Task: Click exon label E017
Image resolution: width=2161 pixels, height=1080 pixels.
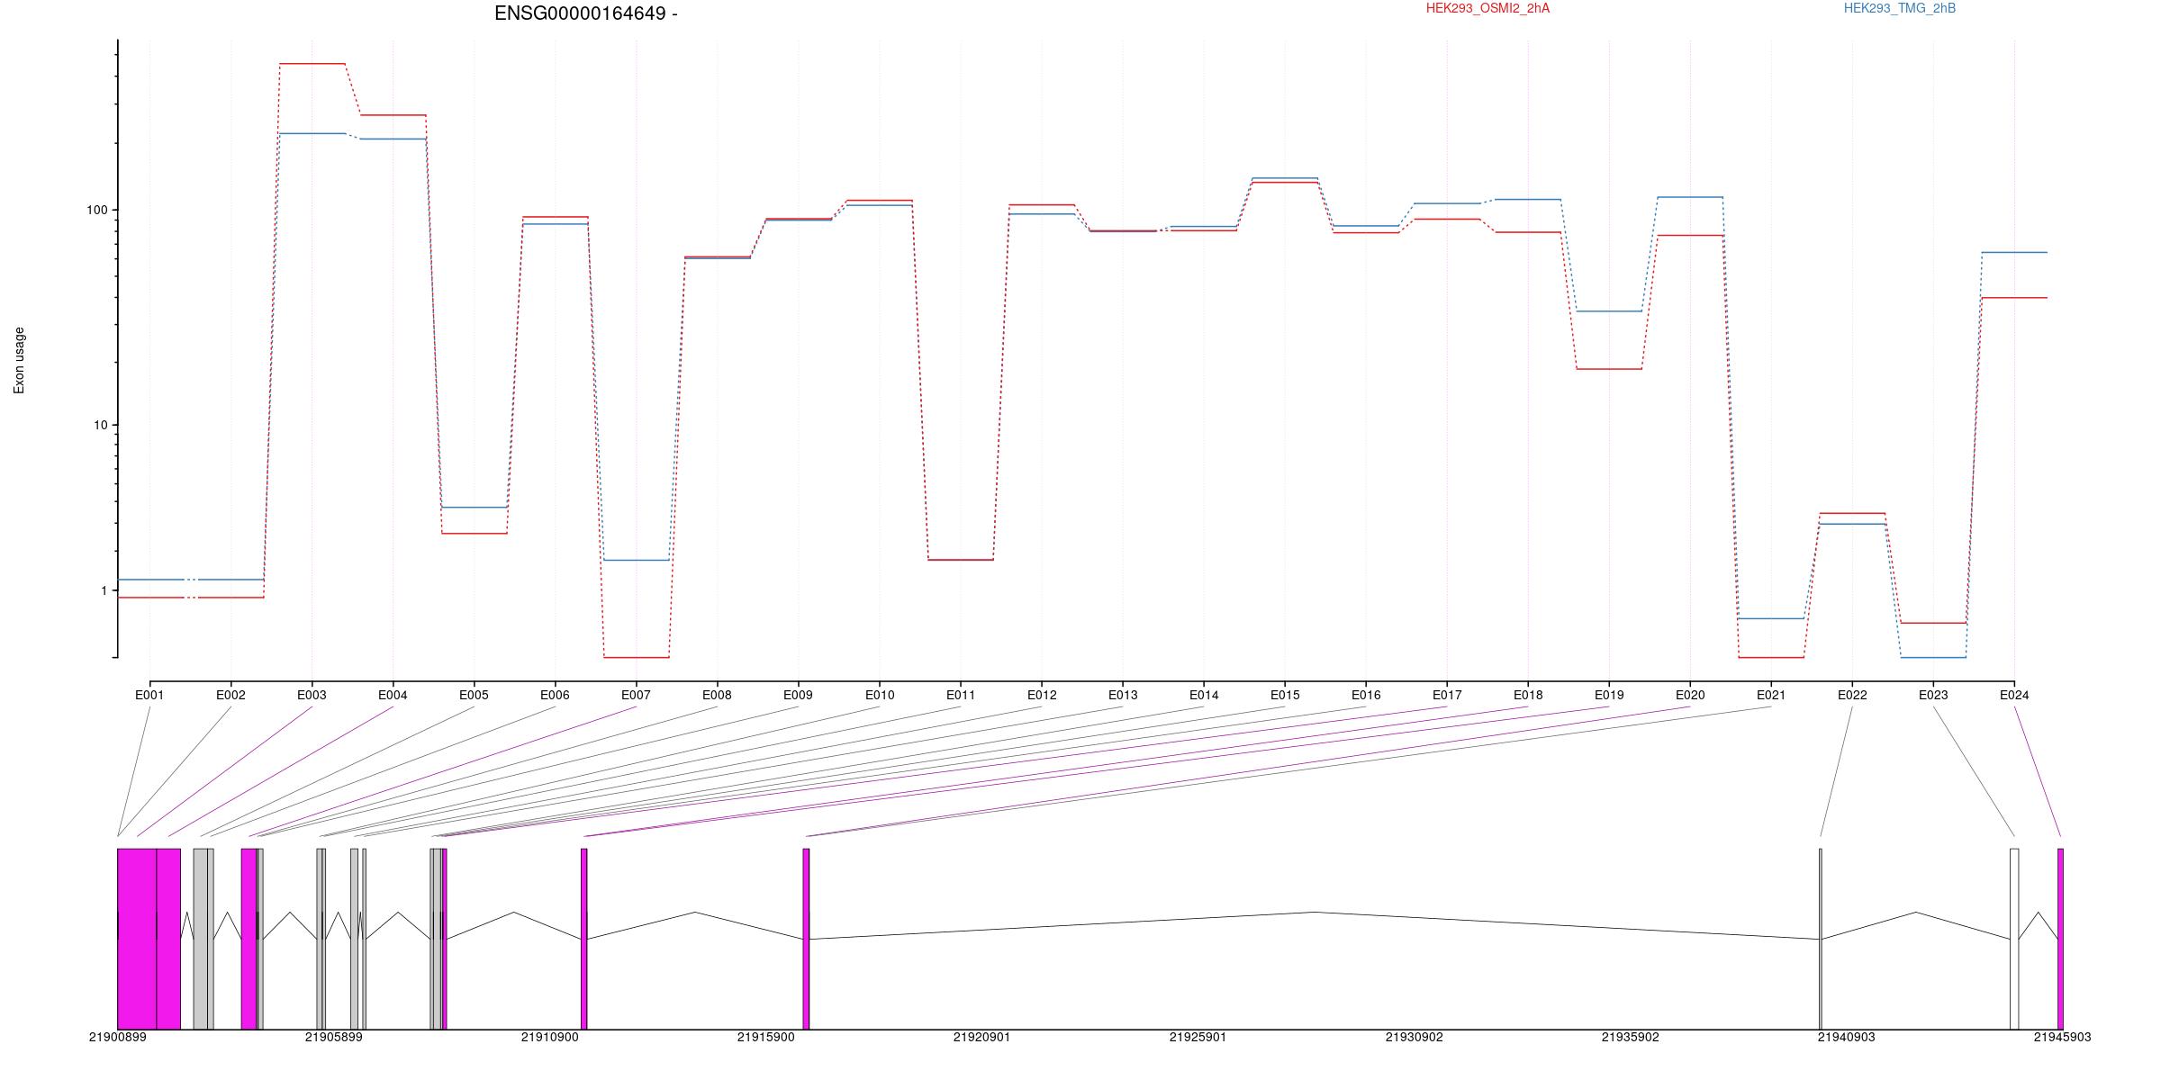Action: 1447,695
